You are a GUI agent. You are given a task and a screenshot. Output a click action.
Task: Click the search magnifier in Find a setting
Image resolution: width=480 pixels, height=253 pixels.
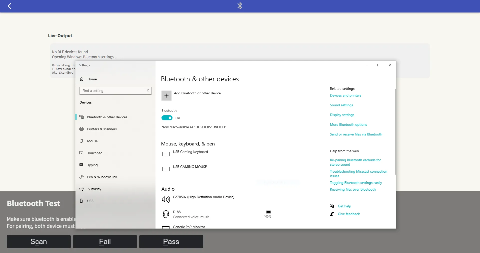(148, 91)
